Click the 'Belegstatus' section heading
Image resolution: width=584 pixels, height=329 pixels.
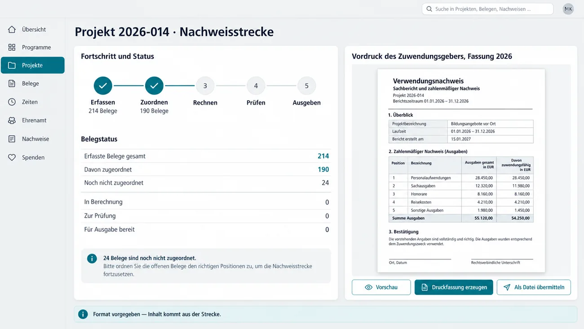tap(99, 139)
